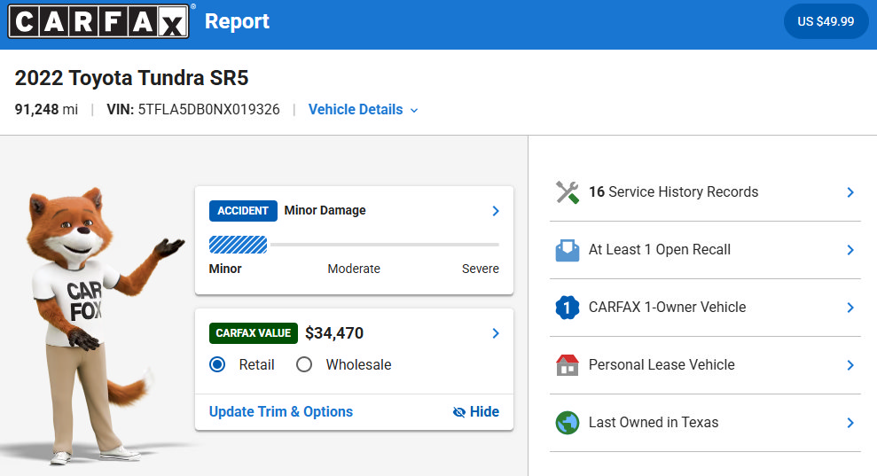Click the damage severity bar

coord(354,245)
